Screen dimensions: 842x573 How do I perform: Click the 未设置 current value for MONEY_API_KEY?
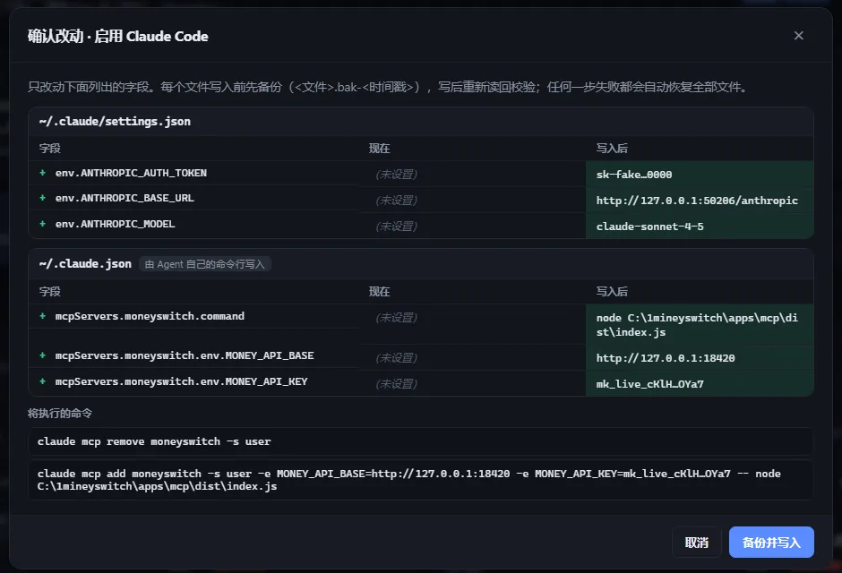(x=396, y=383)
